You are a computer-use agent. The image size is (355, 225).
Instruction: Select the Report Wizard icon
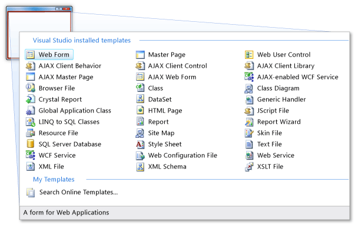249,122
